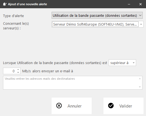Cancel with the Annuler button
Screen dimensions: 146x116
72,106
